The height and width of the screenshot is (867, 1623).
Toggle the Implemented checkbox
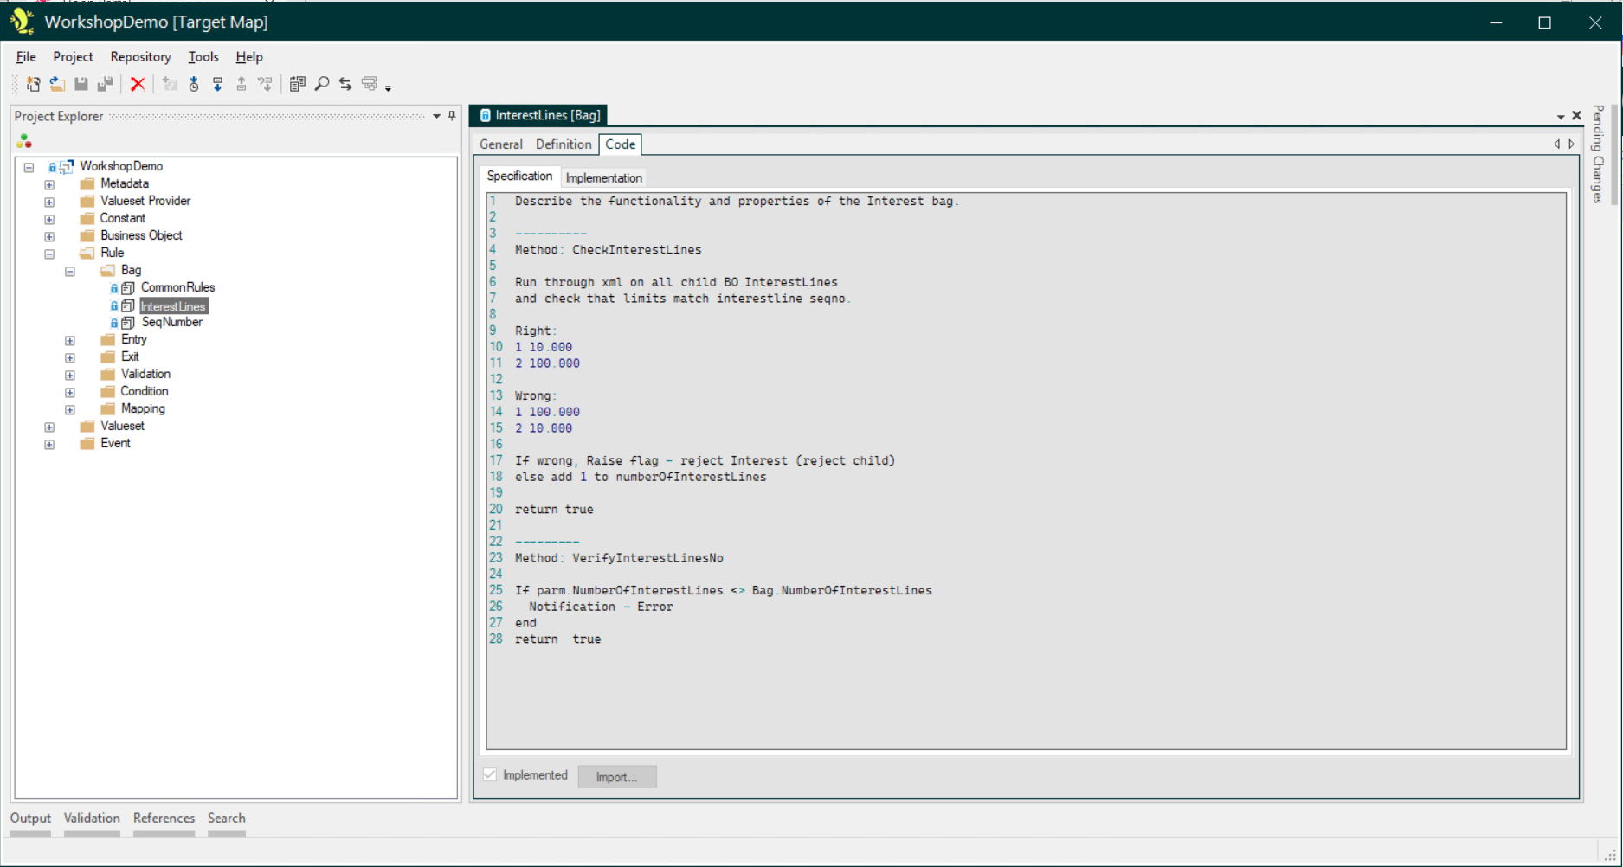pos(490,775)
